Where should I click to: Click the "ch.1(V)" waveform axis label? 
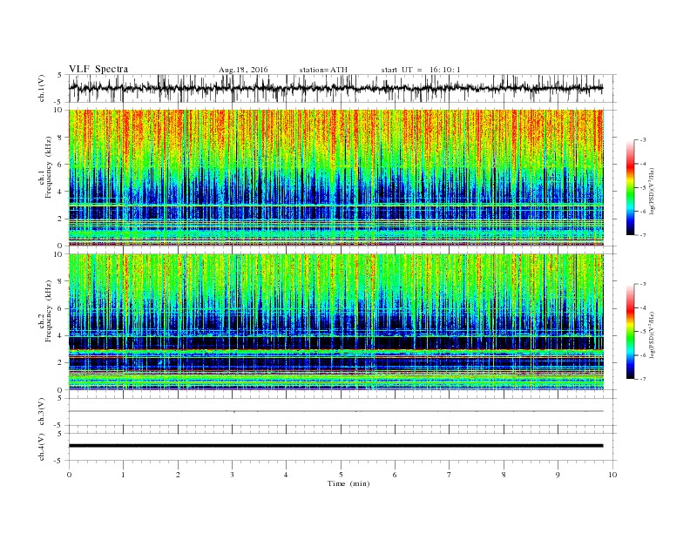pyautogui.click(x=41, y=88)
